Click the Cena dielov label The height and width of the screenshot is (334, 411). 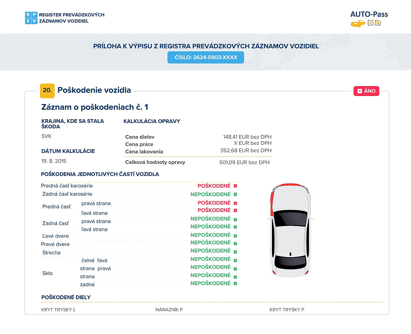click(140, 137)
